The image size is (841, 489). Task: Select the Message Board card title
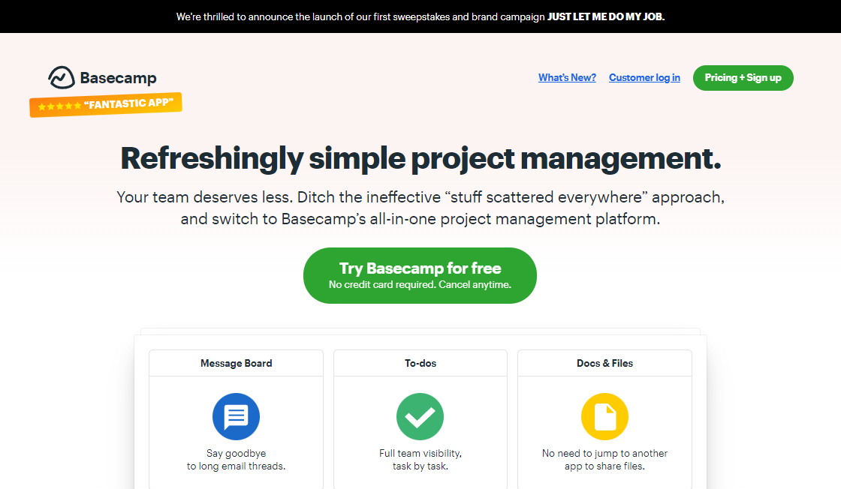(236, 363)
